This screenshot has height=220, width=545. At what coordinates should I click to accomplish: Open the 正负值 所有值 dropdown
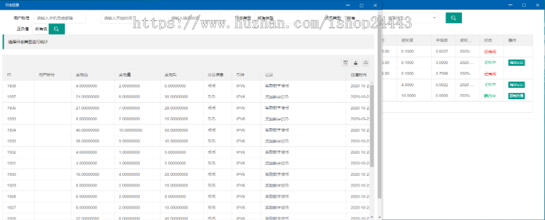pos(41,29)
